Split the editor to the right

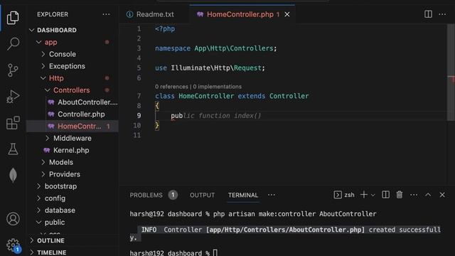pyautogui.click(x=428, y=14)
